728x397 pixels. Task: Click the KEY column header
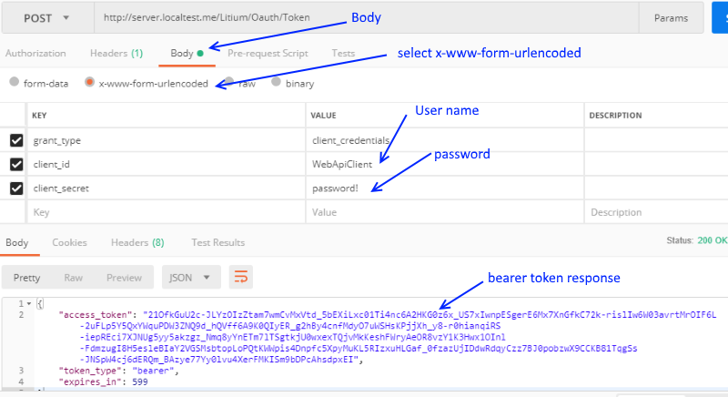click(x=39, y=116)
